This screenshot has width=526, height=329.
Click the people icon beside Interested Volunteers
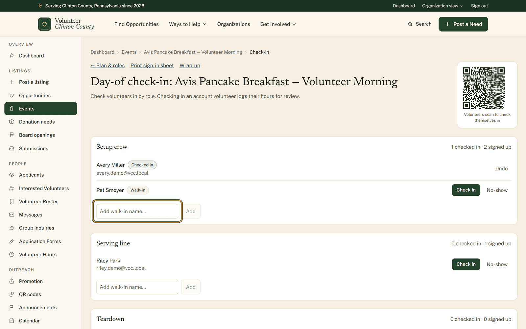click(x=12, y=188)
